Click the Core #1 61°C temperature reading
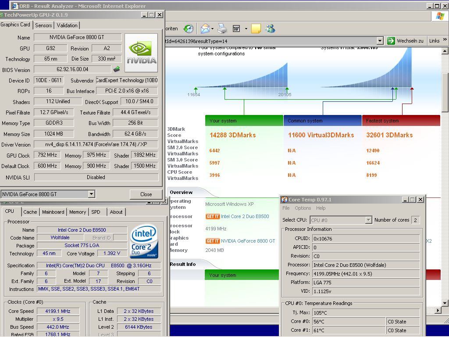The image size is (449, 337). [x=349, y=330]
